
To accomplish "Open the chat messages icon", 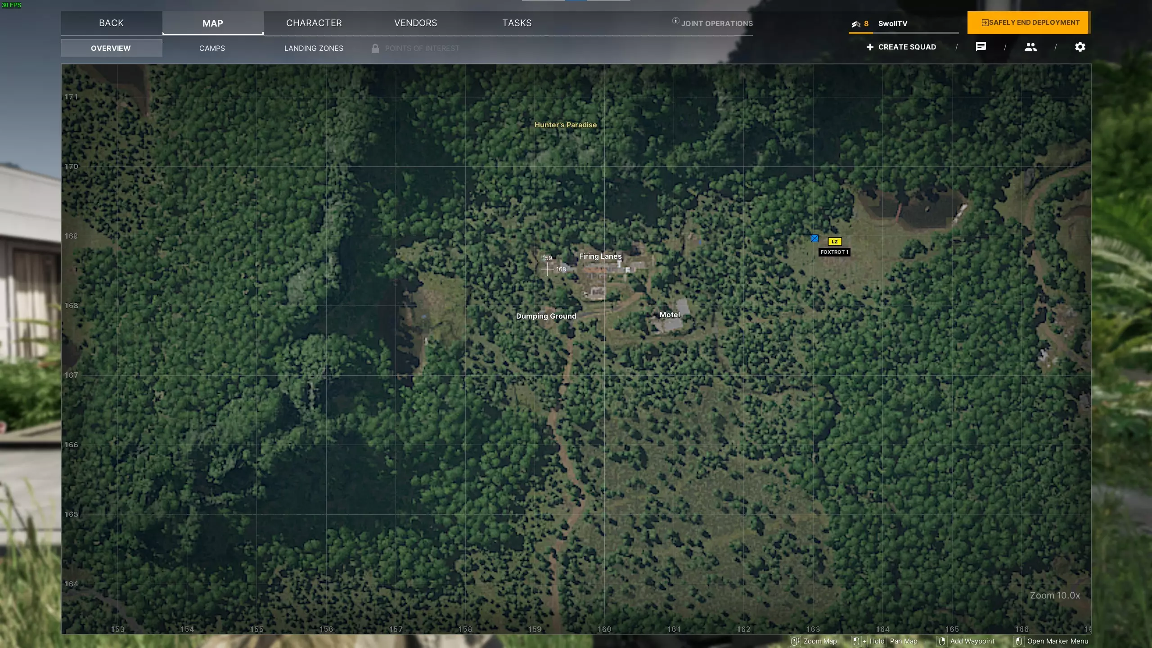I will 981,47.
